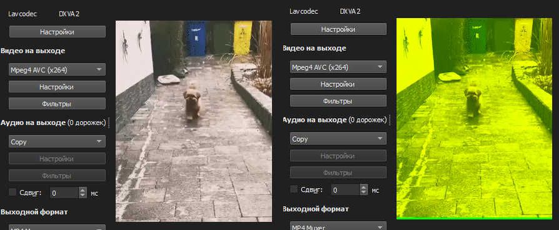Open MP4 Muxer format dropdown in right window

tap(338, 226)
